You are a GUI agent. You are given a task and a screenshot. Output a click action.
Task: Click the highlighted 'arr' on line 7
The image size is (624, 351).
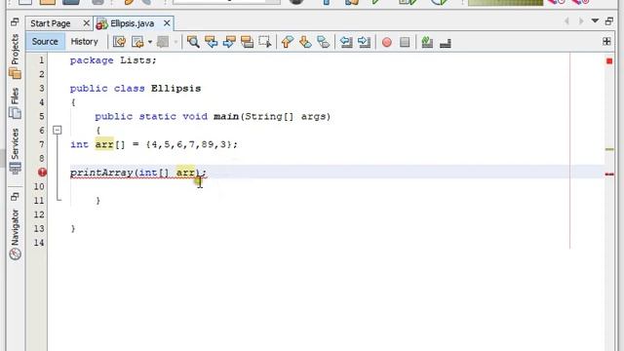(x=104, y=144)
